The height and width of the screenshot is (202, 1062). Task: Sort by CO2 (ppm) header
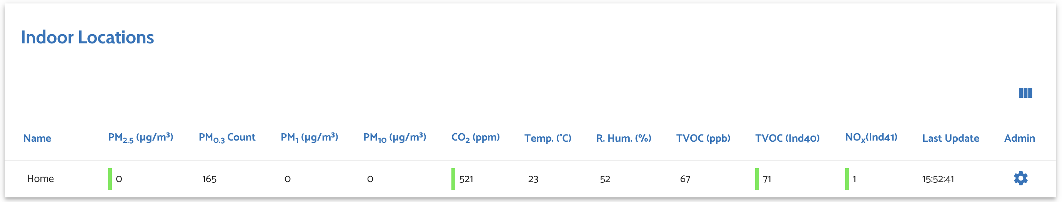[x=475, y=138]
